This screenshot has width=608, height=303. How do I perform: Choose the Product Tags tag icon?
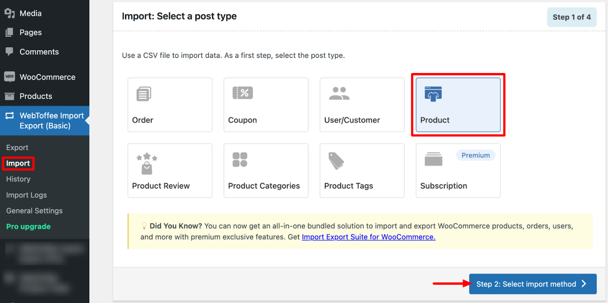coord(336,161)
